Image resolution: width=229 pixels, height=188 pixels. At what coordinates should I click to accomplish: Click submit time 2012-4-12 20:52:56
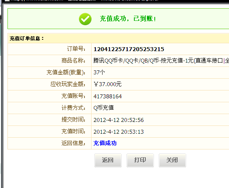tap(119, 120)
